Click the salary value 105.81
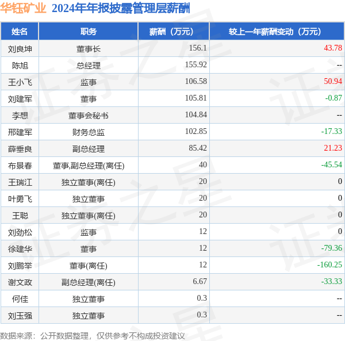 point(196,98)
